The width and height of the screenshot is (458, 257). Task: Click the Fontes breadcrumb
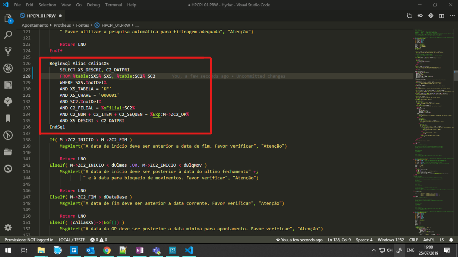pyautogui.click(x=83, y=25)
